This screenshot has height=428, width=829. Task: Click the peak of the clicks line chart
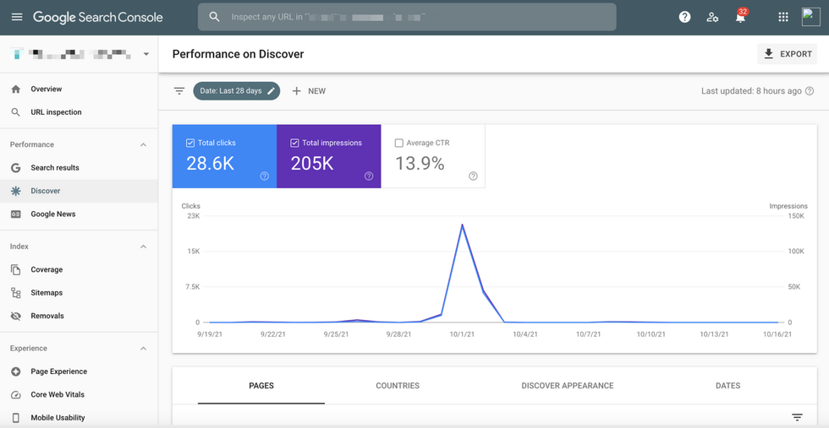pyautogui.click(x=462, y=225)
